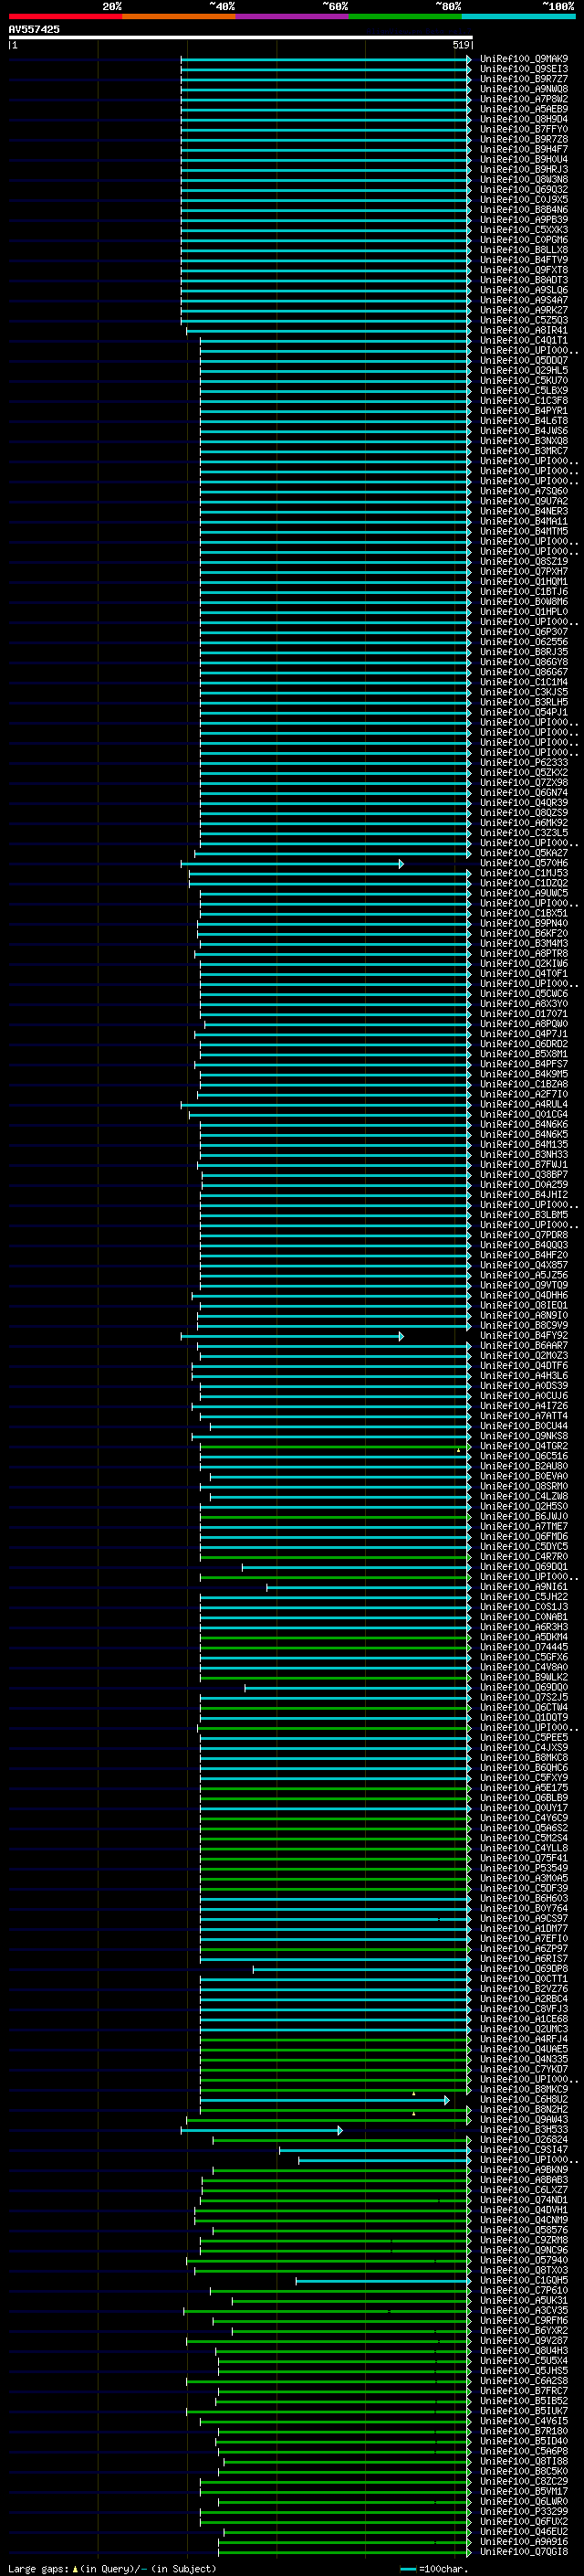Open hit UniRef100_Q9MAK9
The image size is (584, 2576).
pyautogui.click(x=523, y=59)
